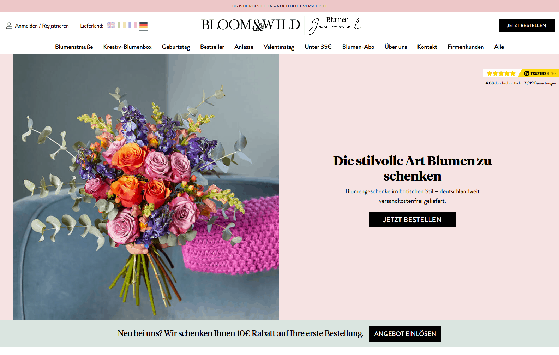Expand the Geburtstag navigation menu
The height and width of the screenshot is (355, 559).
pos(176,47)
